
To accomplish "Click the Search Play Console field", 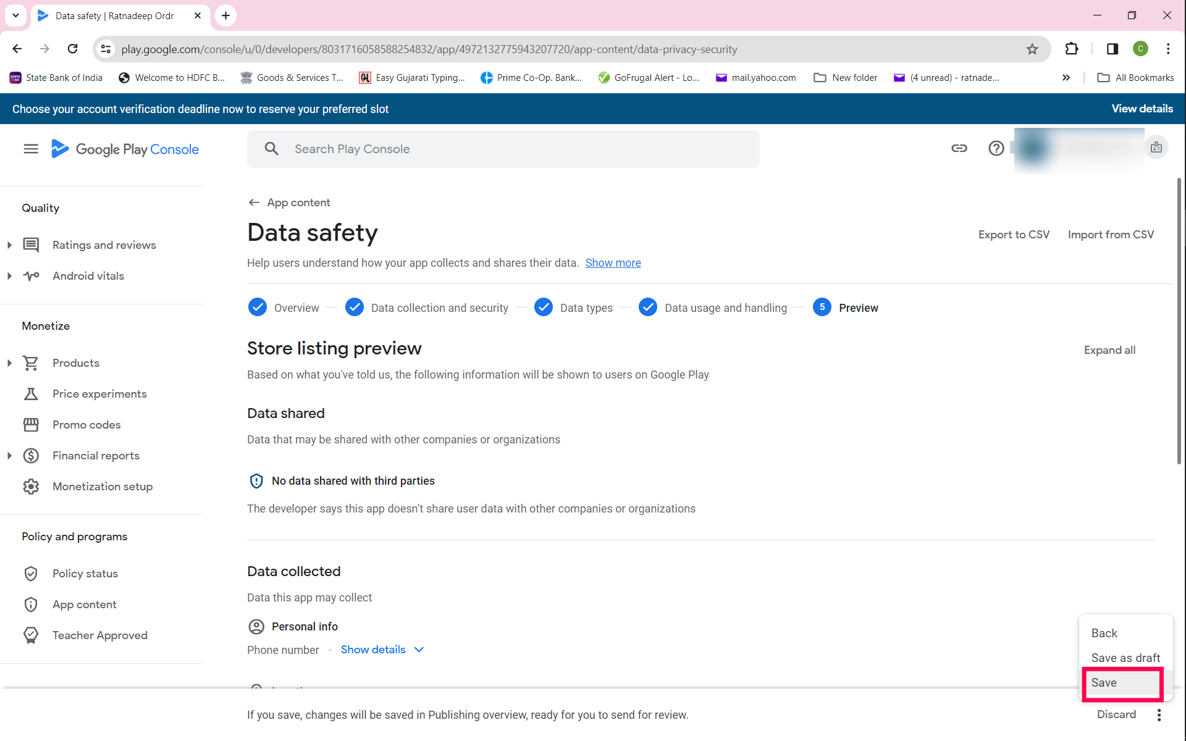I will point(503,149).
